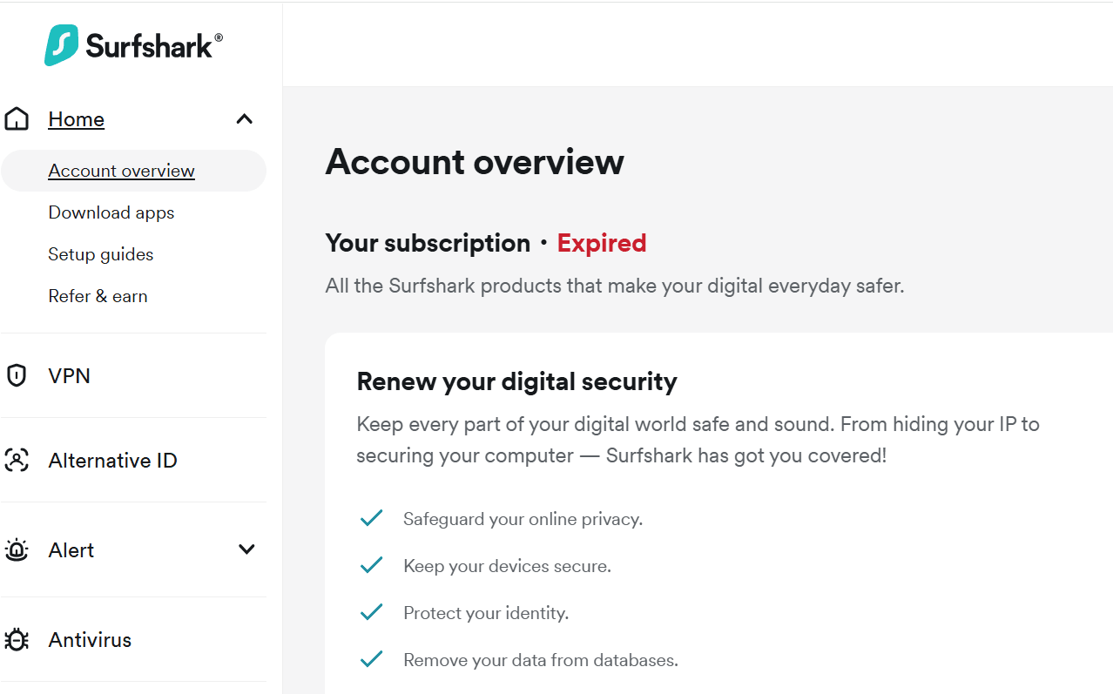Click the Alert bell icon
Viewport: 1113px width, 694px height.
17,549
